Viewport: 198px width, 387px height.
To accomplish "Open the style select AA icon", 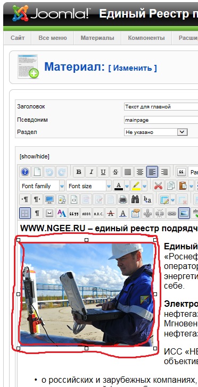I will tap(62, 213).
